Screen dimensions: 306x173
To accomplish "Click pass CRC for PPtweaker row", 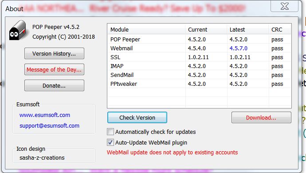I will click(277, 84).
